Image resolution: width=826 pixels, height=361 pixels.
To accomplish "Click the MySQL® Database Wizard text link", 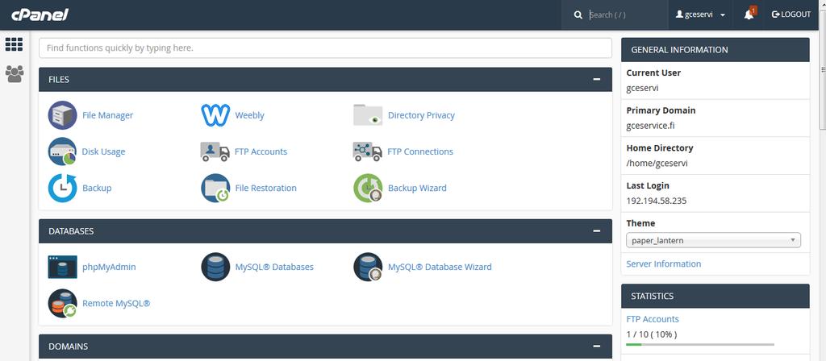I will [440, 267].
